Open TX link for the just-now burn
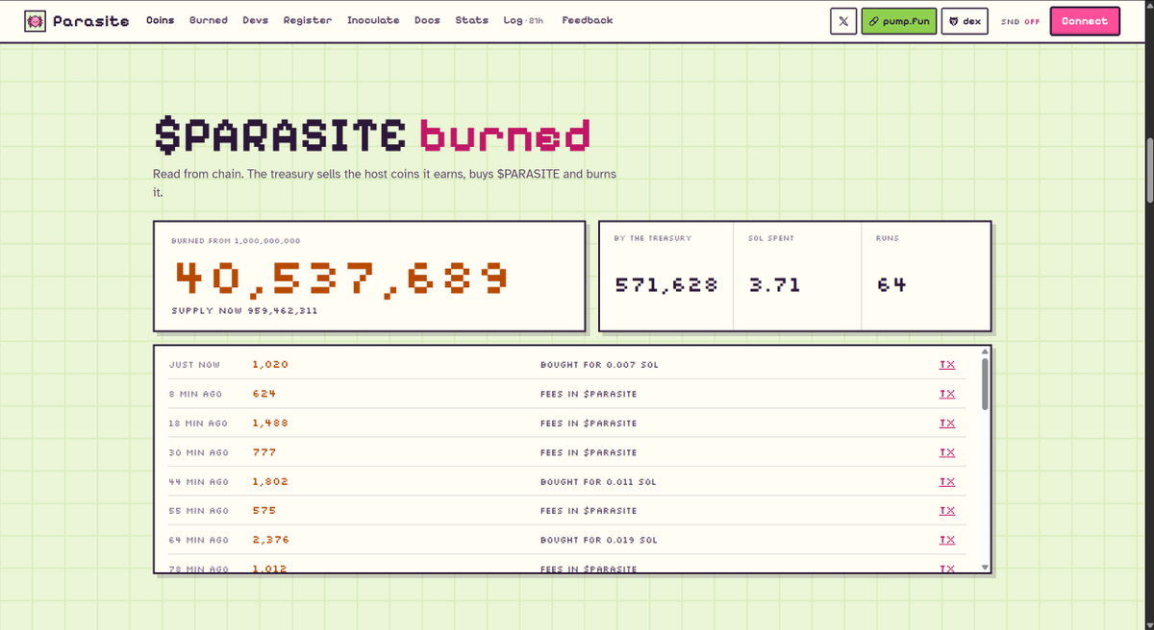Viewport: 1154px width, 630px height. [x=947, y=365]
